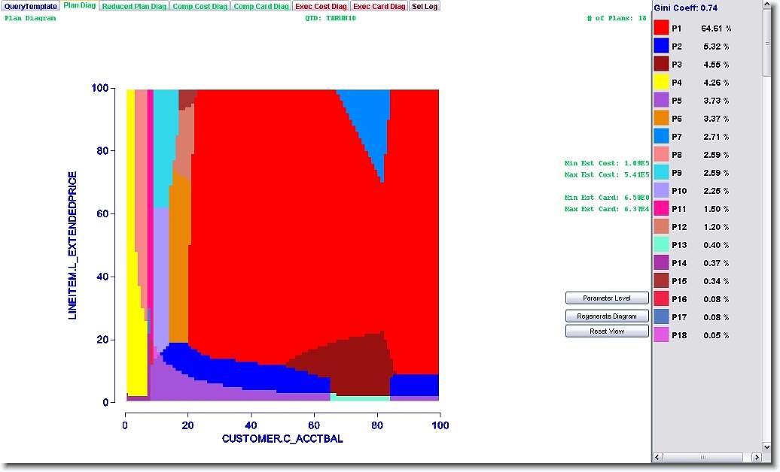
Task: Switch to the QueryTemplate tab
Action: coord(30,6)
